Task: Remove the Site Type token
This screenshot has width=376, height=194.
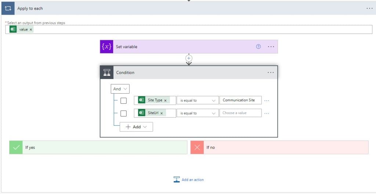Action: 165,101
